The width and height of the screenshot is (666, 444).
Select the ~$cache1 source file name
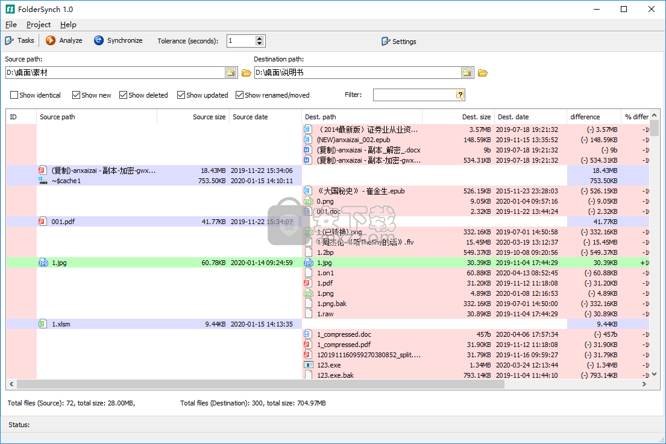coord(66,181)
